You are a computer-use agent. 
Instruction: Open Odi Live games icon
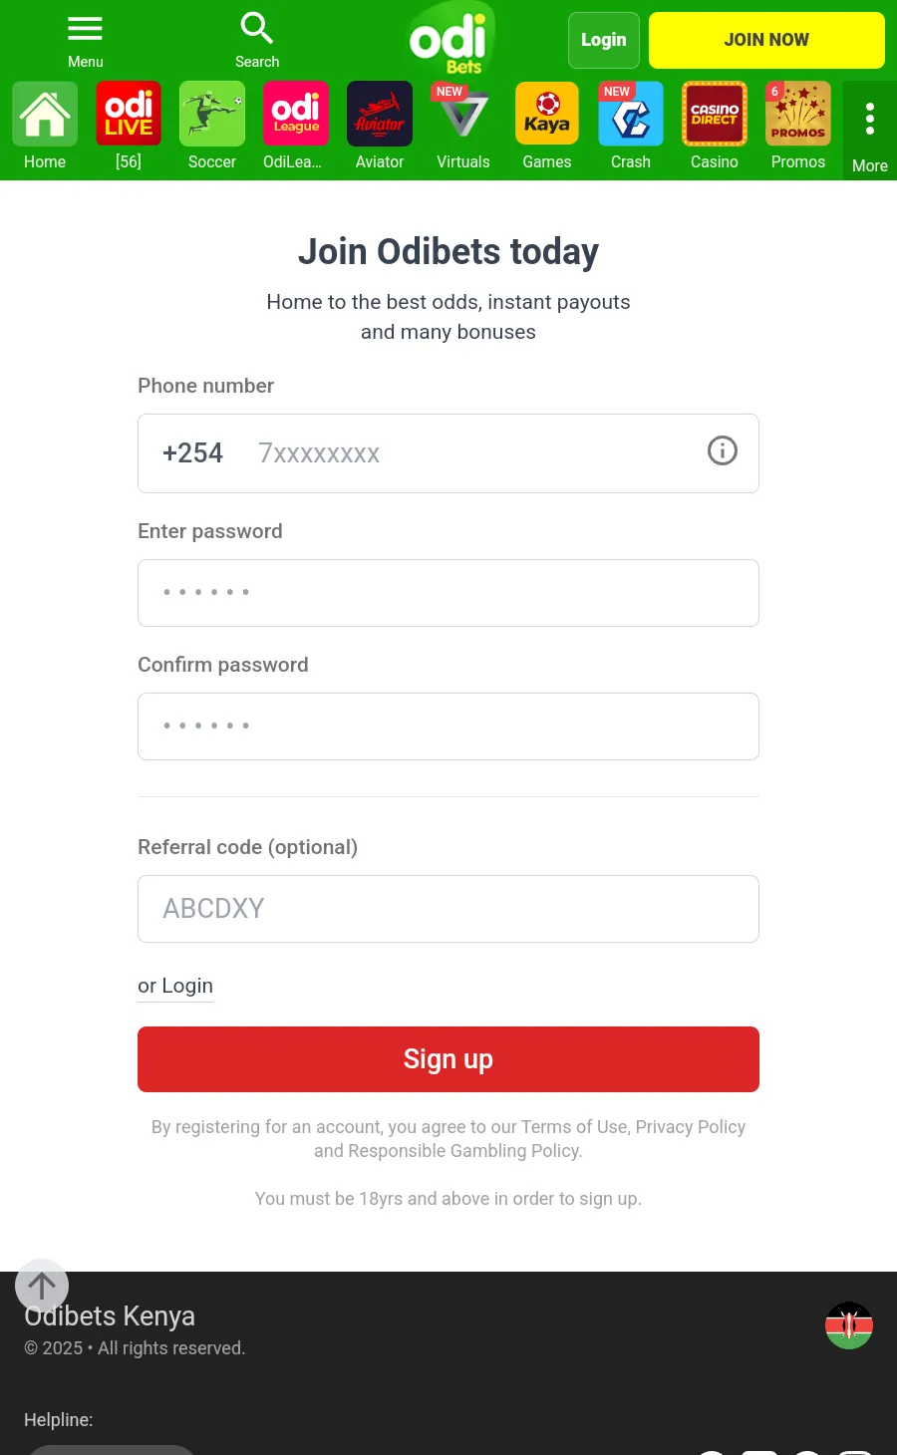129,114
